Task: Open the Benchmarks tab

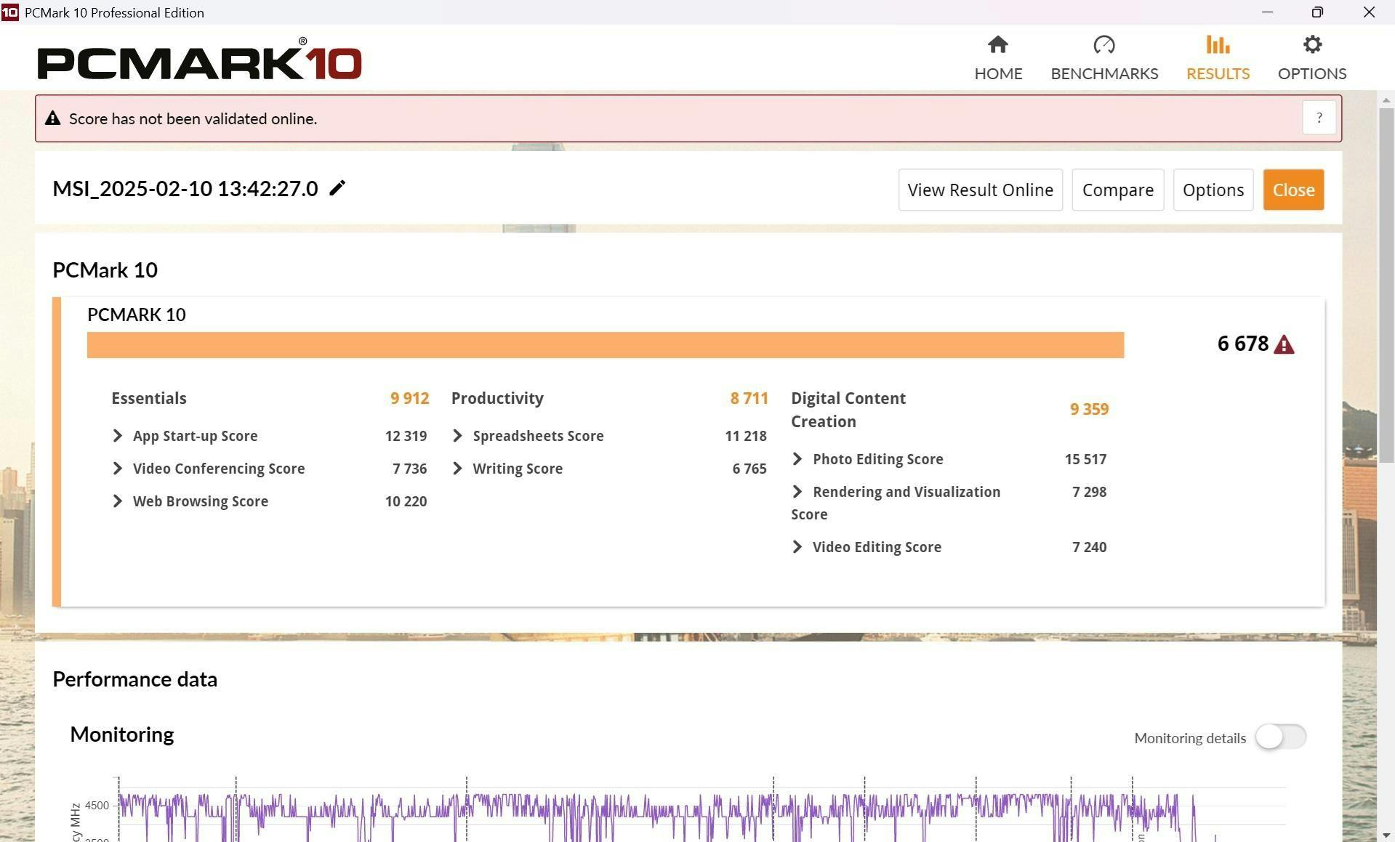Action: [1104, 58]
